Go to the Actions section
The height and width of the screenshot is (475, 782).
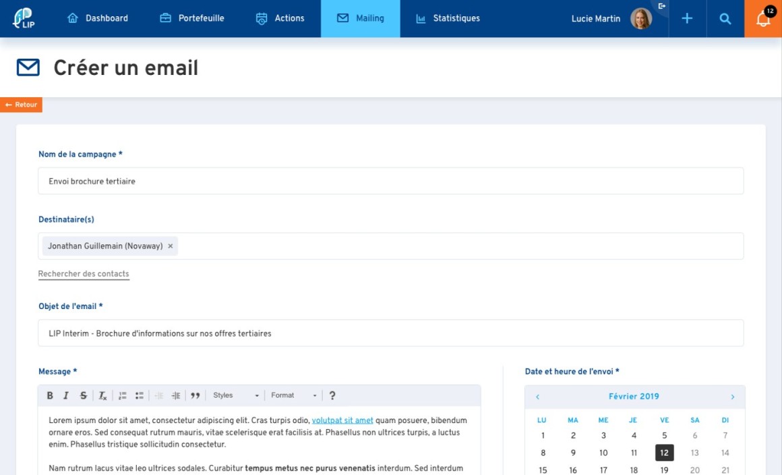coord(280,18)
